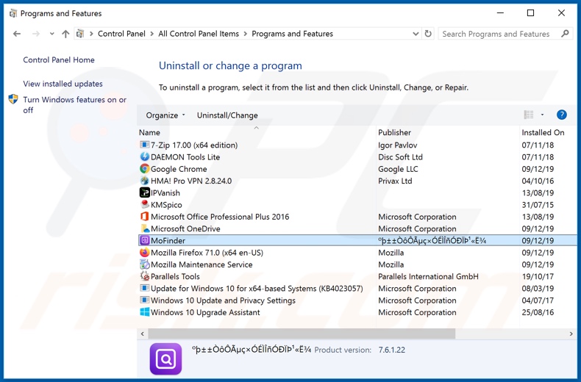
Task: Click the HMA! Pro VPN icon
Action: [x=144, y=181]
